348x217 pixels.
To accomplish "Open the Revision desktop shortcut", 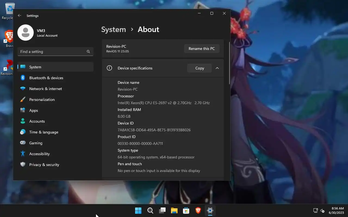I will tap(8, 67).
